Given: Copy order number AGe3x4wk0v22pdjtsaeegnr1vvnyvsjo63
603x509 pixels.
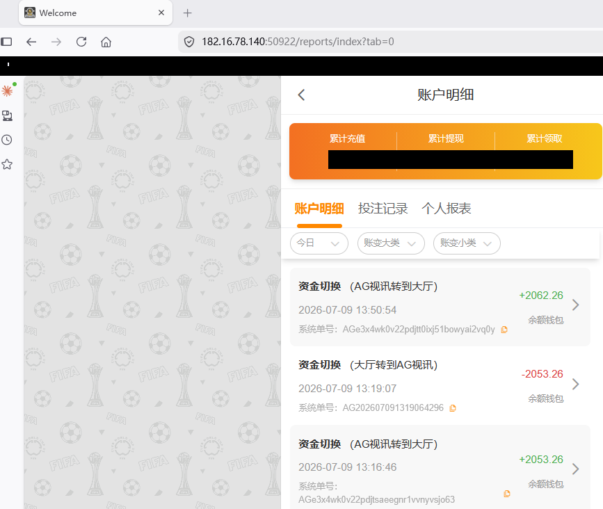Looking at the screenshot, I should coord(507,494).
